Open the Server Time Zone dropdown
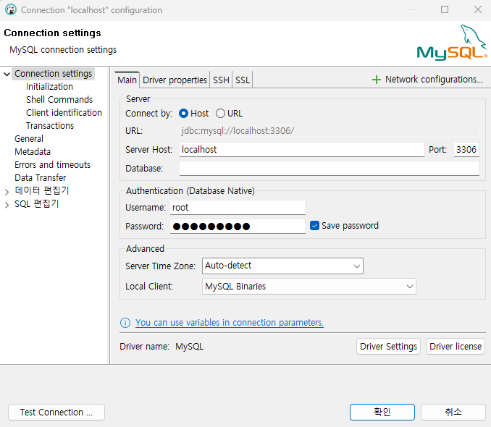This screenshot has width=491, height=427. 282,266
